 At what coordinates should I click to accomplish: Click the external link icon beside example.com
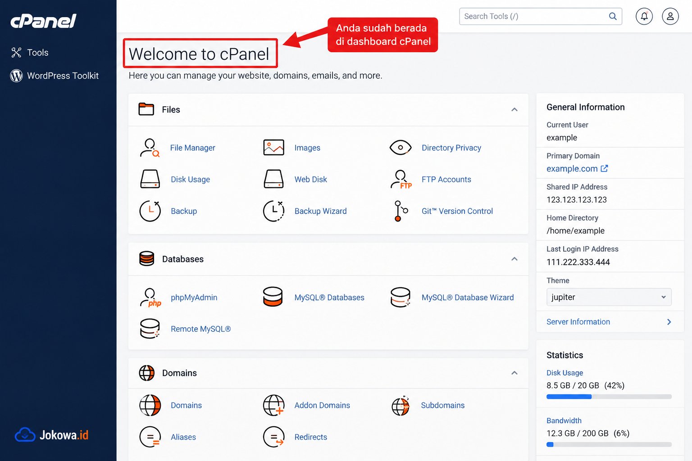pos(605,168)
